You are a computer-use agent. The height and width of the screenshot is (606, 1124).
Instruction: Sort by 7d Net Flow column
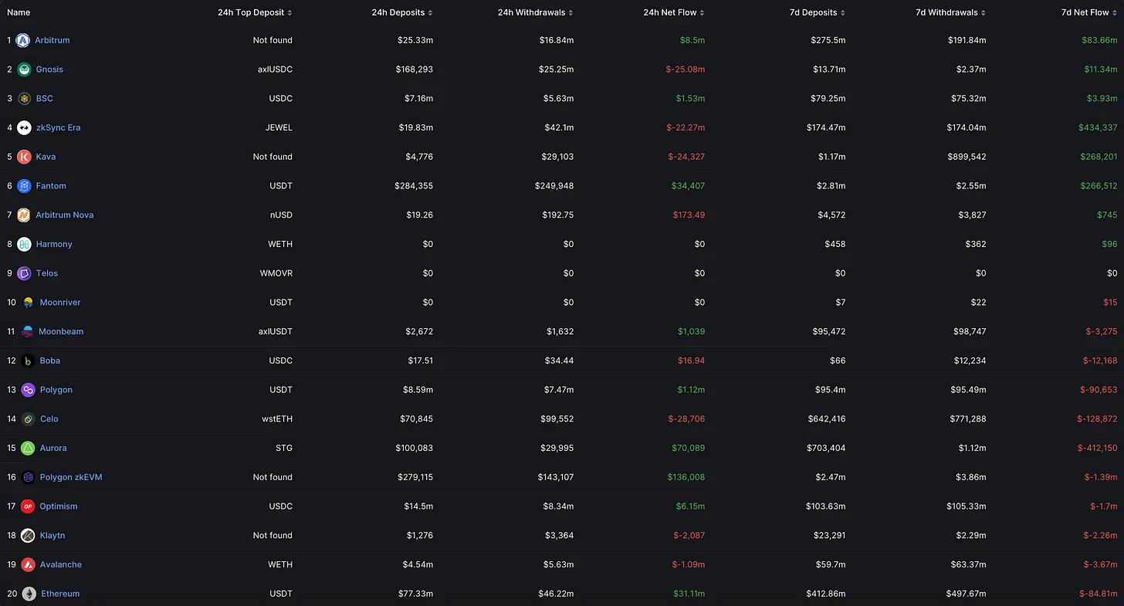pos(1088,12)
